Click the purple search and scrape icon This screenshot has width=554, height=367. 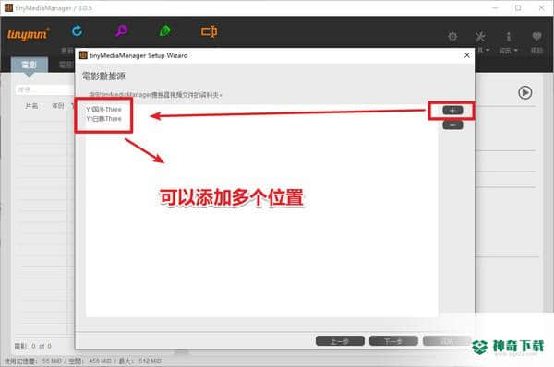click(x=121, y=31)
